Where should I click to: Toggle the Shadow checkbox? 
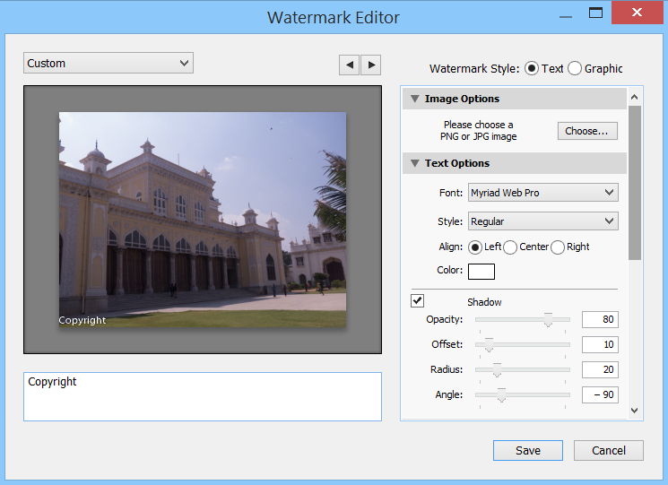point(418,300)
